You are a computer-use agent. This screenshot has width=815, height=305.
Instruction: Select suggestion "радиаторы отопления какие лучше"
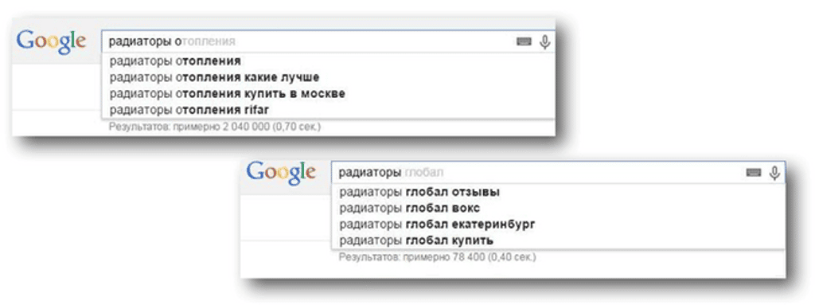pyautogui.click(x=329, y=77)
